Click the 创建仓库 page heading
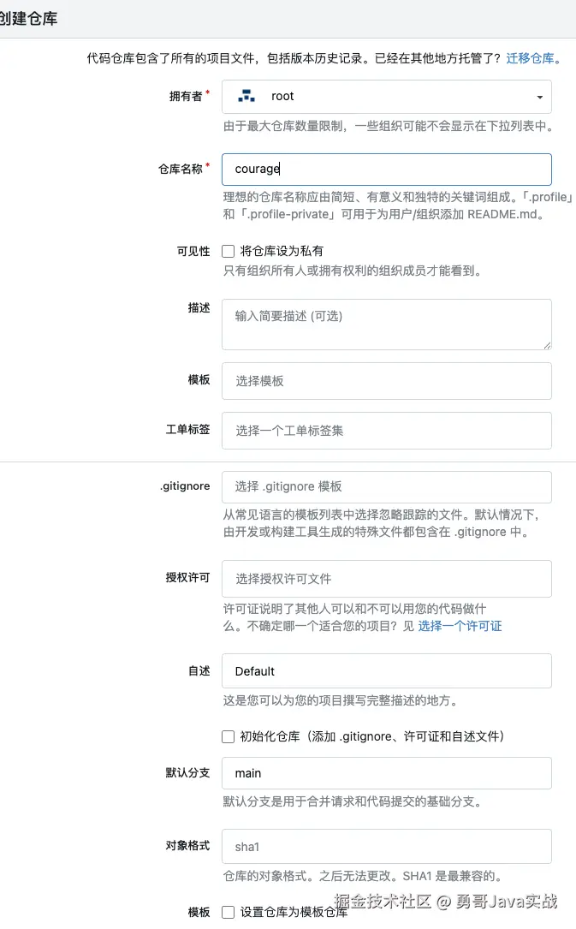Screen dimensions: 576x929 [x=29, y=19]
